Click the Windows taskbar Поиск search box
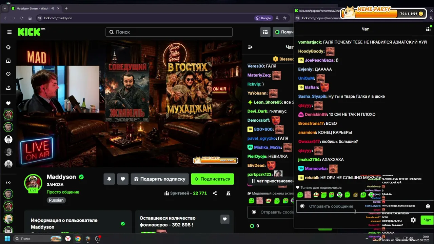Screen dimensions: 434x244 coord(38,239)
